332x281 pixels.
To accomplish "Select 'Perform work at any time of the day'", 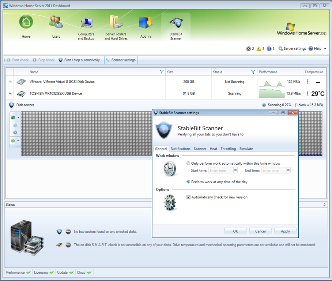I will 188,181.
